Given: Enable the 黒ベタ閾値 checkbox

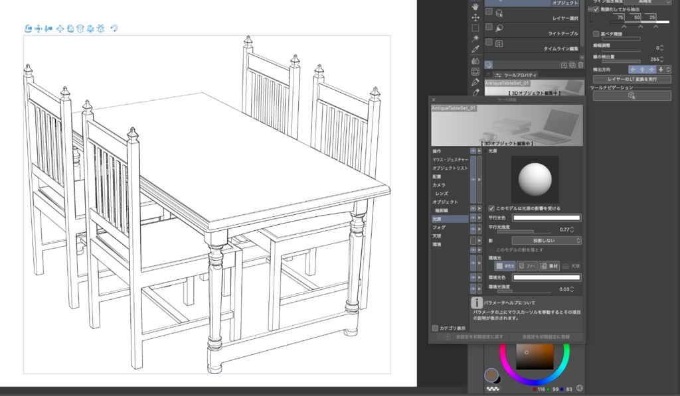Looking at the screenshot, I should 596,34.
